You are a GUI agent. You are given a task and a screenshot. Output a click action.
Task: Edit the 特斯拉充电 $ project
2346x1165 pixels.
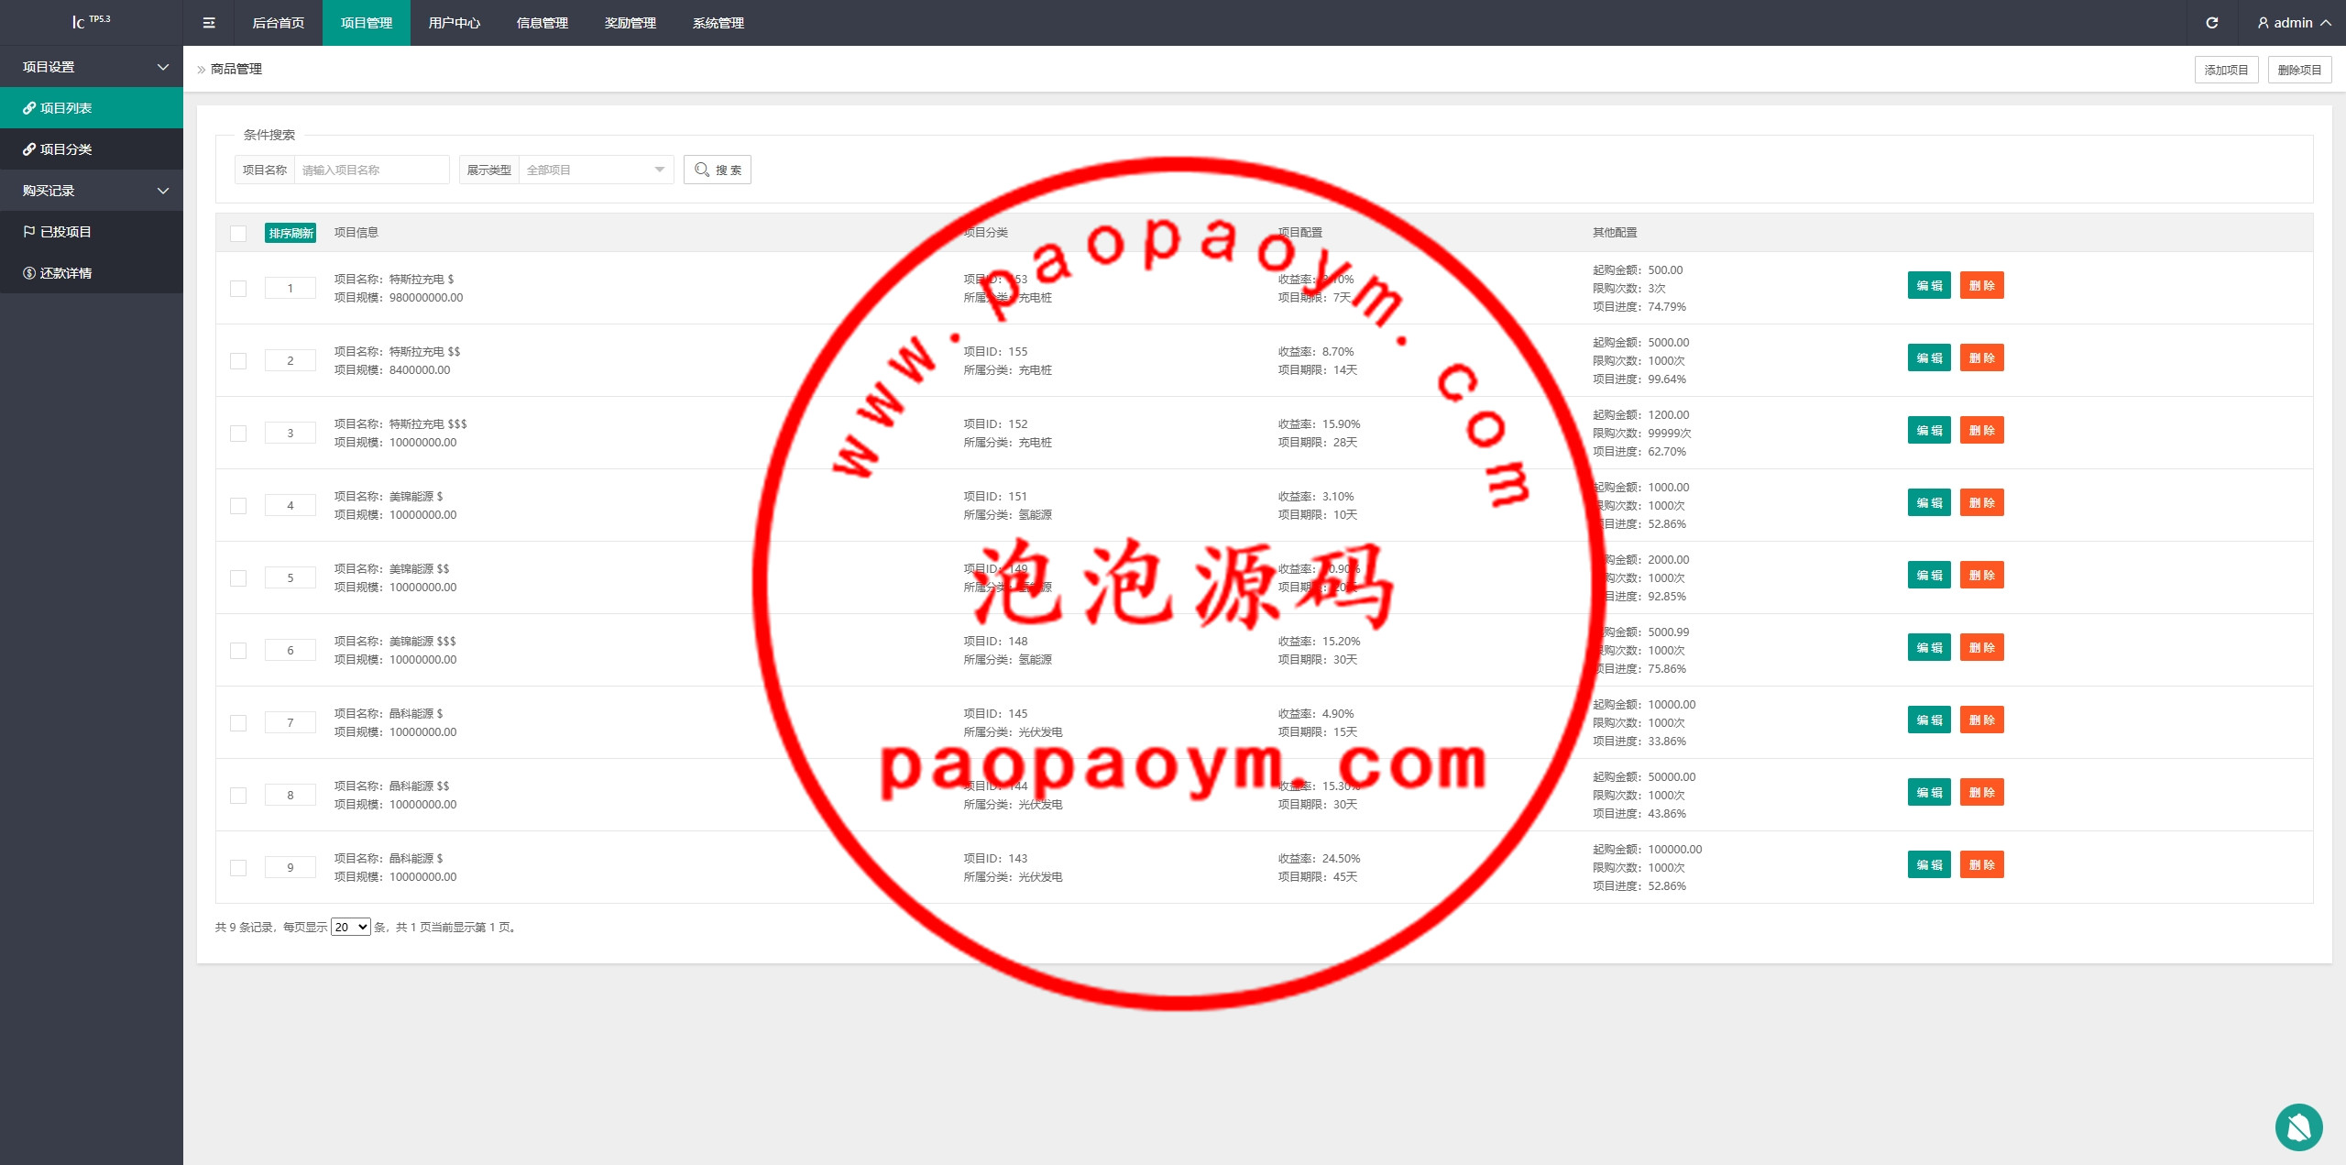pyautogui.click(x=1929, y=285)
